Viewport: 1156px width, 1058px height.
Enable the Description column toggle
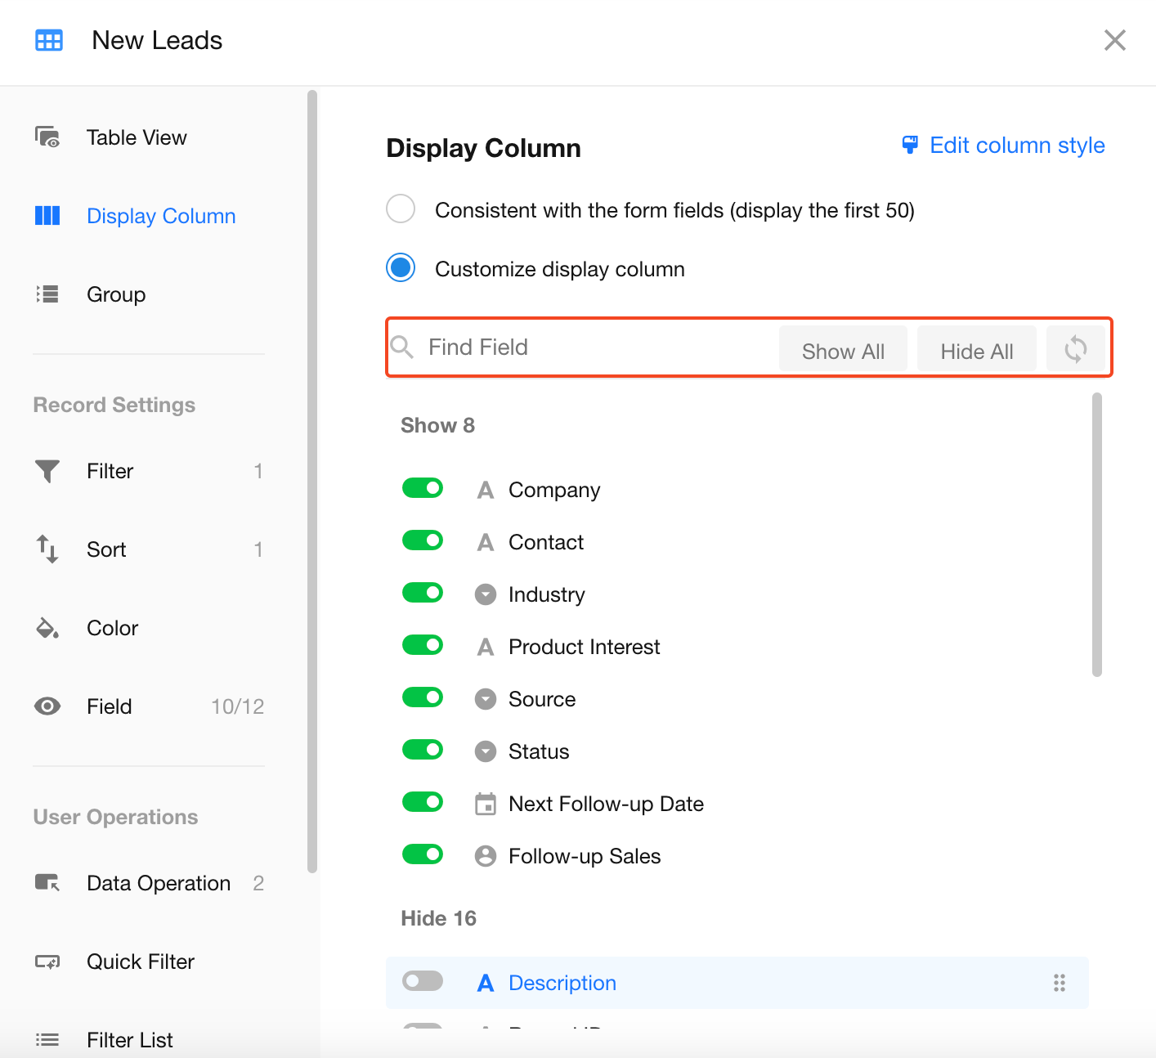tap(423, 981)
